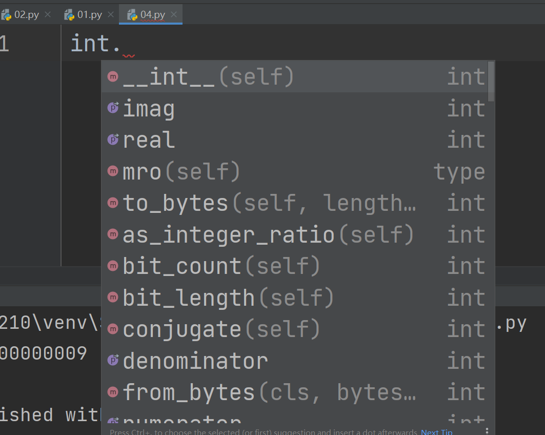Image resolution: width=545 pixels, height=435 pixels.
Task: Open the Next Tip link
Action: 436,432
